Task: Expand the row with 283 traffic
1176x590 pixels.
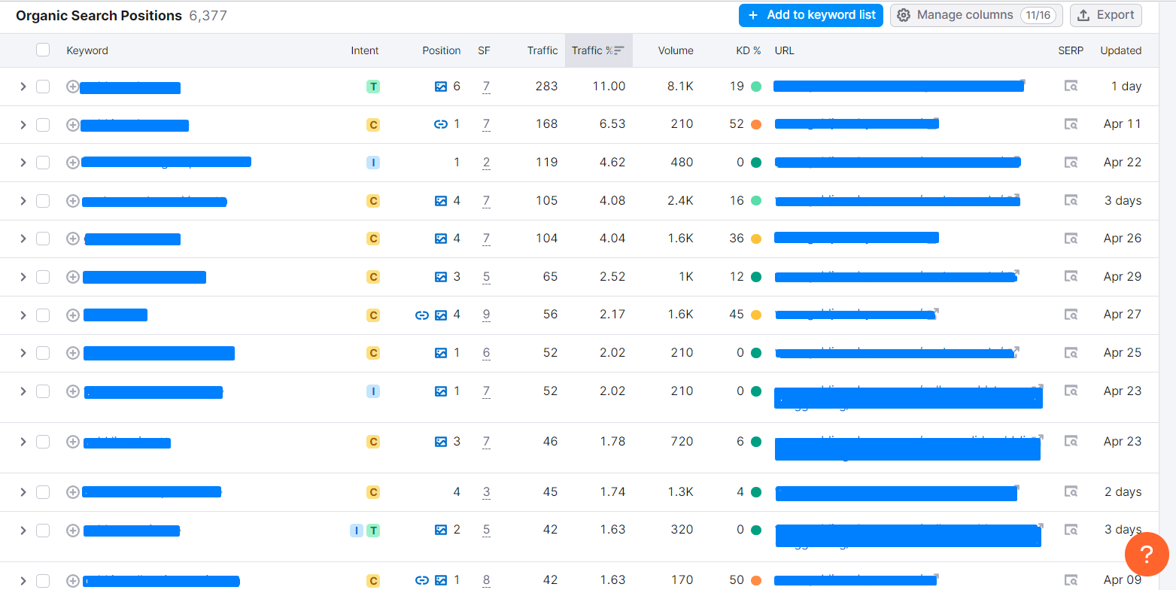Action: [x=23, y=87]
